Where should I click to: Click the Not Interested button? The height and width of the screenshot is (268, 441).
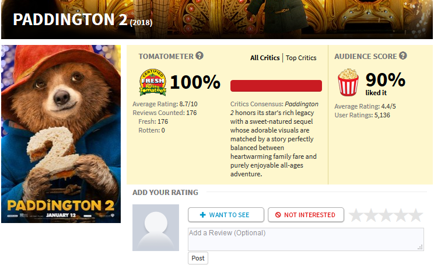click(306, 215)
